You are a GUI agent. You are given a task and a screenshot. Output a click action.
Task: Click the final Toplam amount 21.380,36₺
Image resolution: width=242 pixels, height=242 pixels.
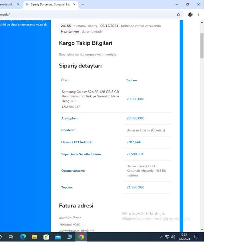click(x=135, y=187)
